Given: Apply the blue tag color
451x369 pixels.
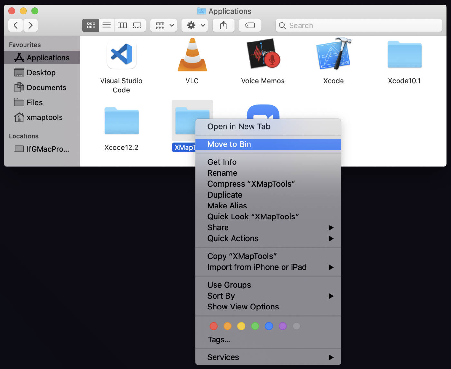Looking at the screenshot, I should pos(269,326).
